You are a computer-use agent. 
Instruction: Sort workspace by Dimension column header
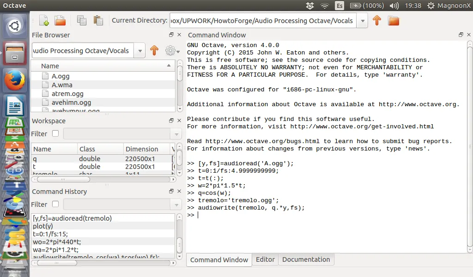142,149
